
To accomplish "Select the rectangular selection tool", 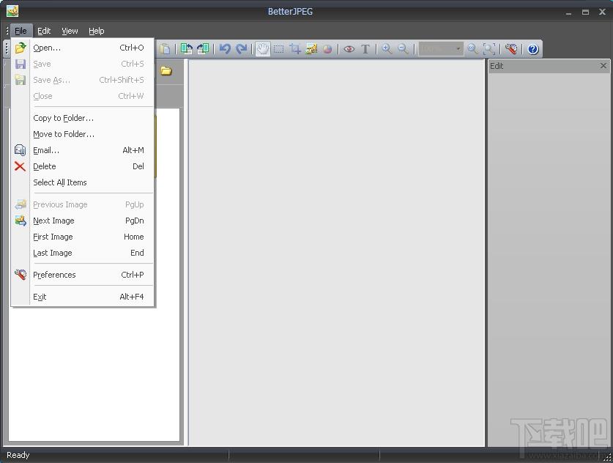I will click(279, 49).
